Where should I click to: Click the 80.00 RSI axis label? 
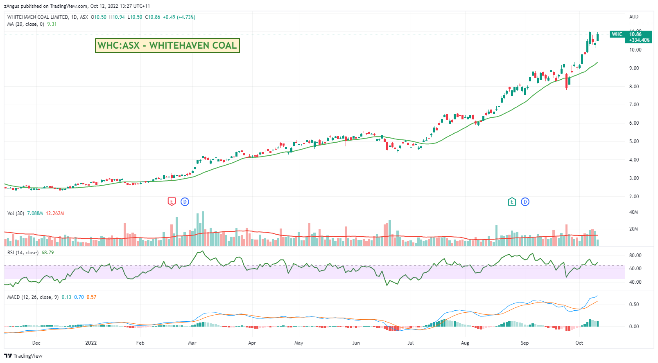pyautogui.click(x=635, y=255)
